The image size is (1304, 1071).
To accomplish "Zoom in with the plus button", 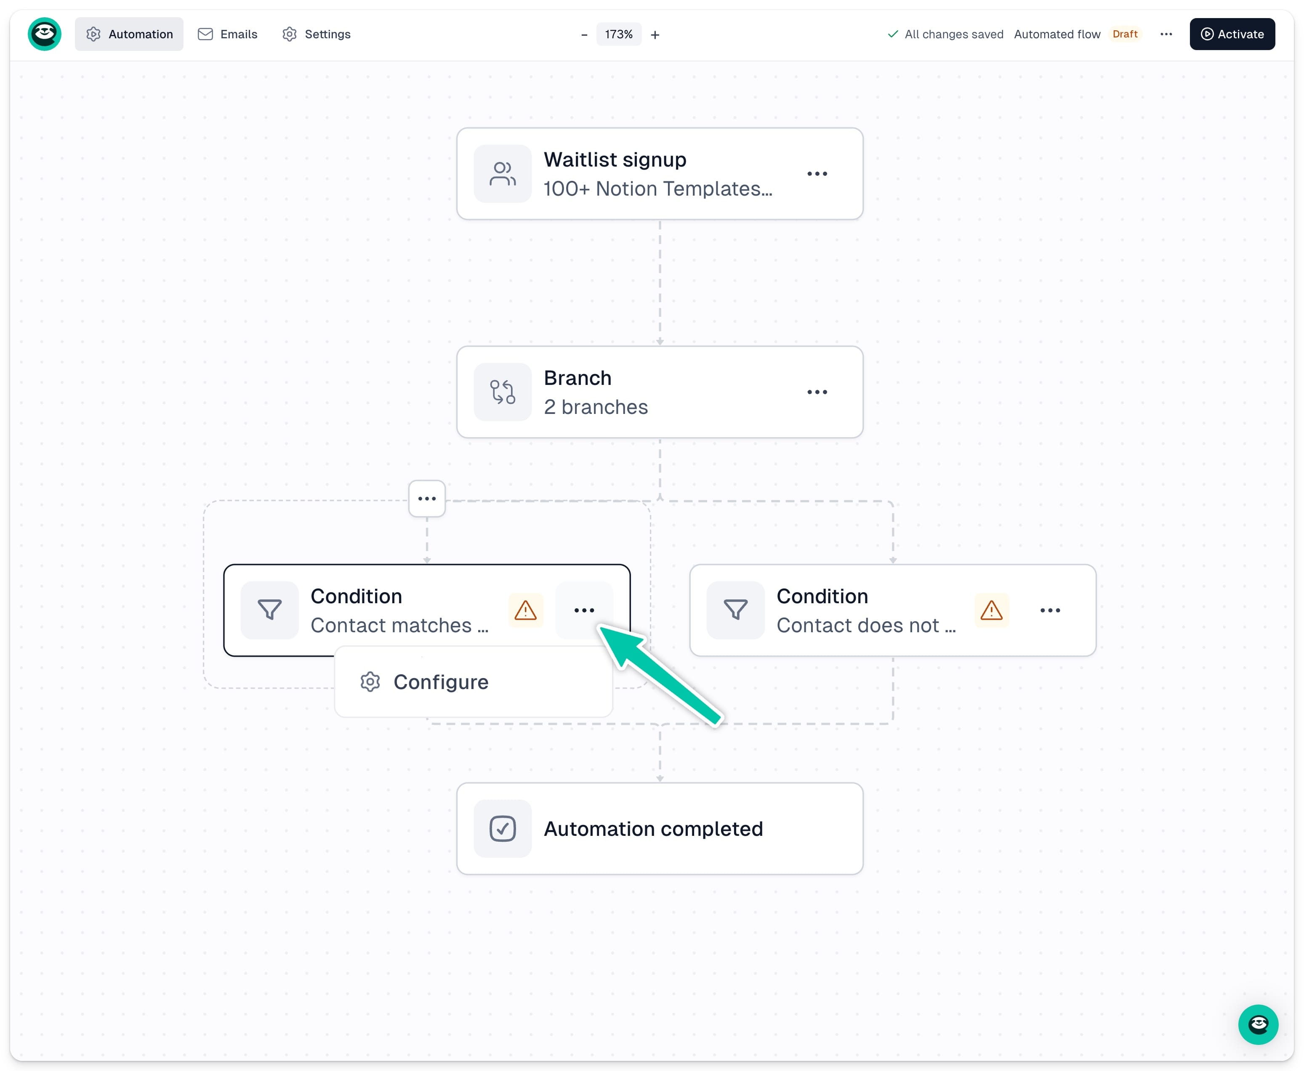I will (x=655, y=34).
